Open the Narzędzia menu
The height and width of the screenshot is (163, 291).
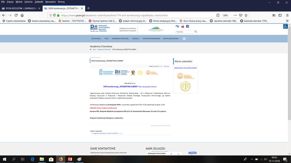51,2
